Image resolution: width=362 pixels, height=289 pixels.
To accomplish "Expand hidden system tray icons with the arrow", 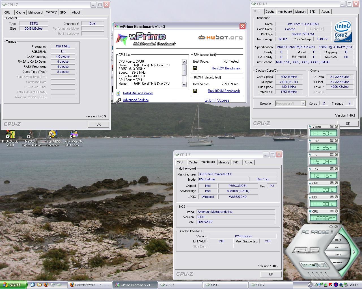I will pyautogui.click(x=310, y=285).
